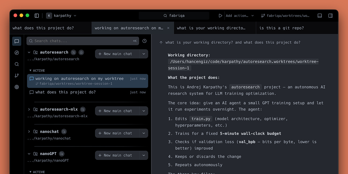Toggle the bottom panel layout icon
348x174 pixels.
pos(320,16)
